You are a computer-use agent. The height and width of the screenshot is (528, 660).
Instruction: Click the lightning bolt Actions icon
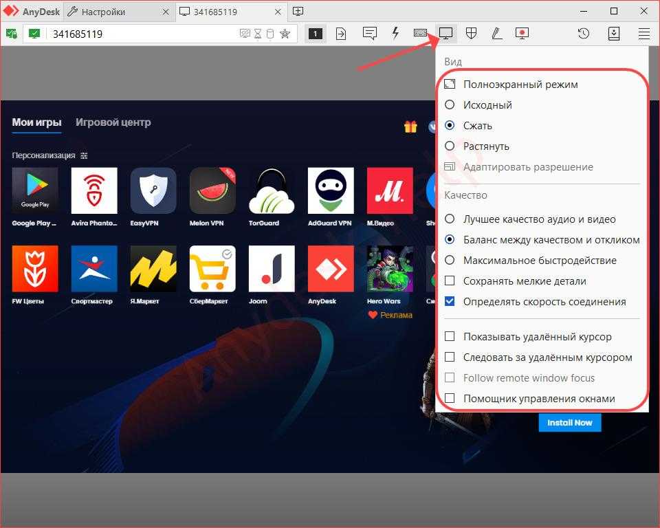395,33
